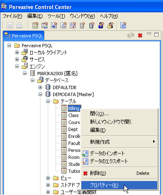Viewport: 163px width, 195px height.
Task: Select the テーブル folder label
Action: pyautogui.click(x=68, y=101)
